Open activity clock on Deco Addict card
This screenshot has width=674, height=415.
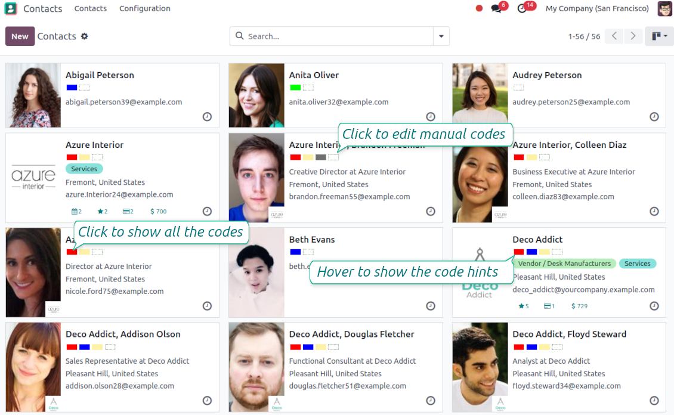click(x=654, y=305)
